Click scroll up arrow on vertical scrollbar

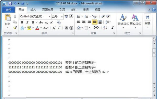coord(154,44)
